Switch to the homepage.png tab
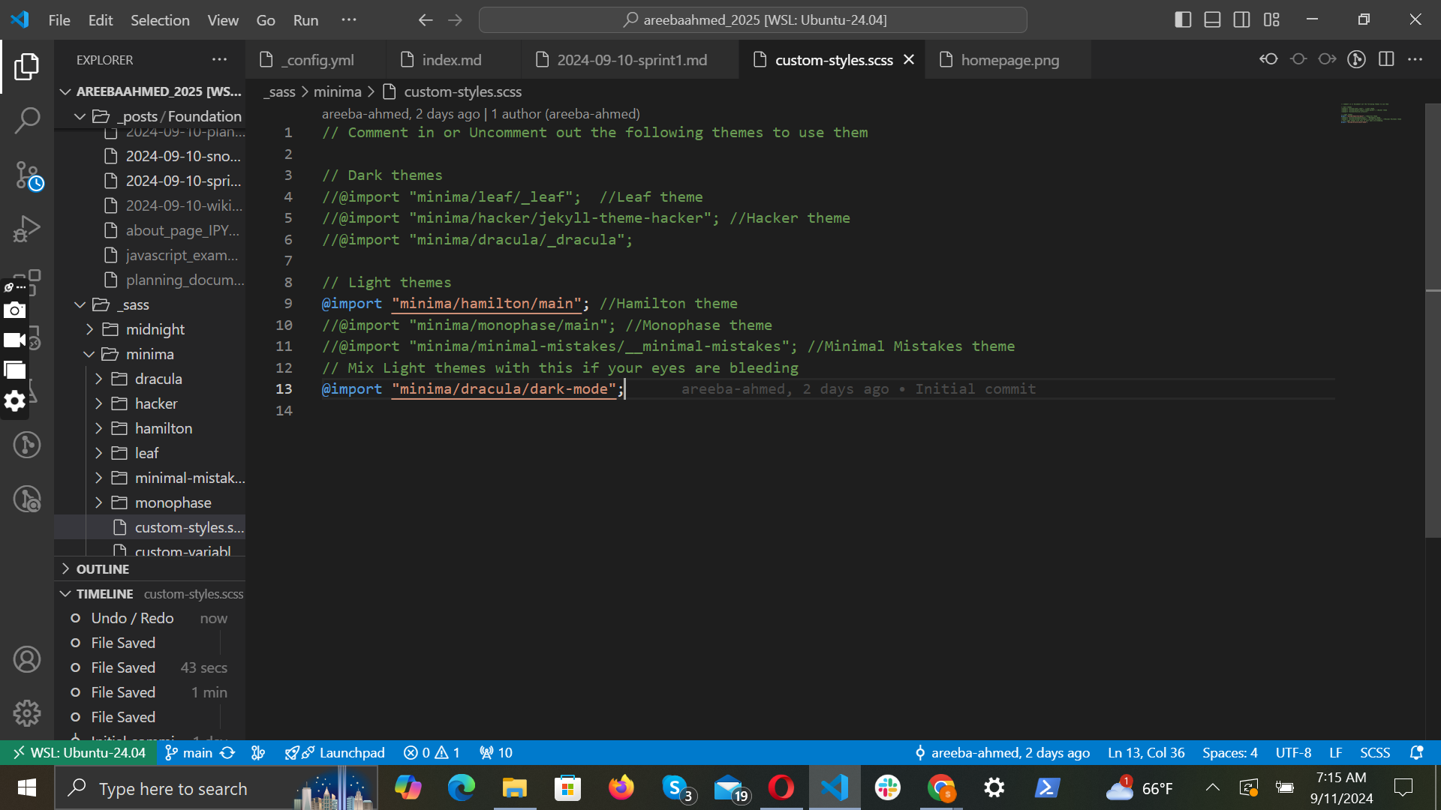 [1009, 60]
